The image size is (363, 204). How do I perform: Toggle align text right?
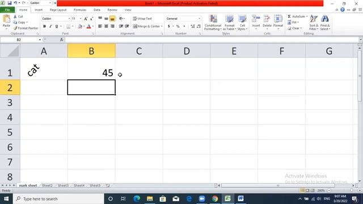coord(112,27)
